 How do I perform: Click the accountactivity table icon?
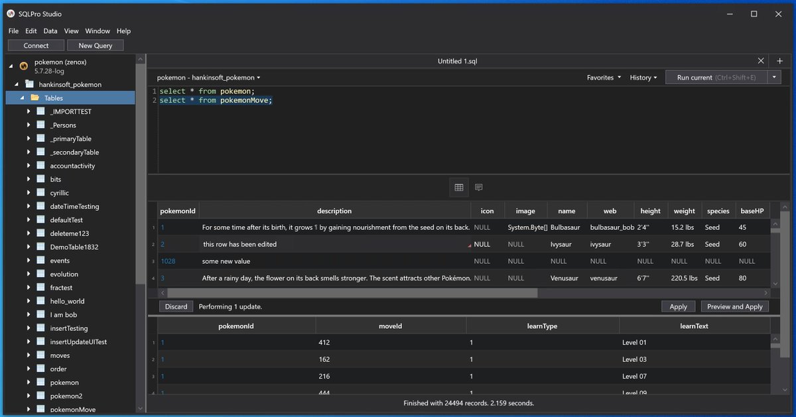click(x=40, y=166)
